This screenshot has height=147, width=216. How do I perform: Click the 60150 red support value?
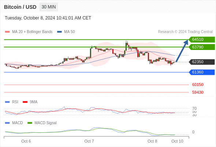[198, 85]
